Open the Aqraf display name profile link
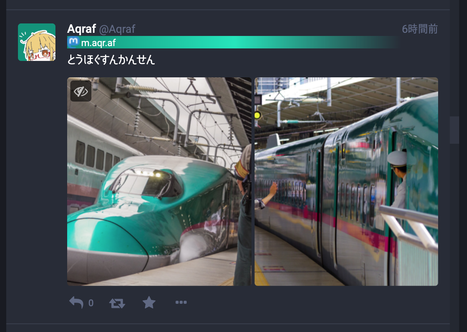 point(81,29)
